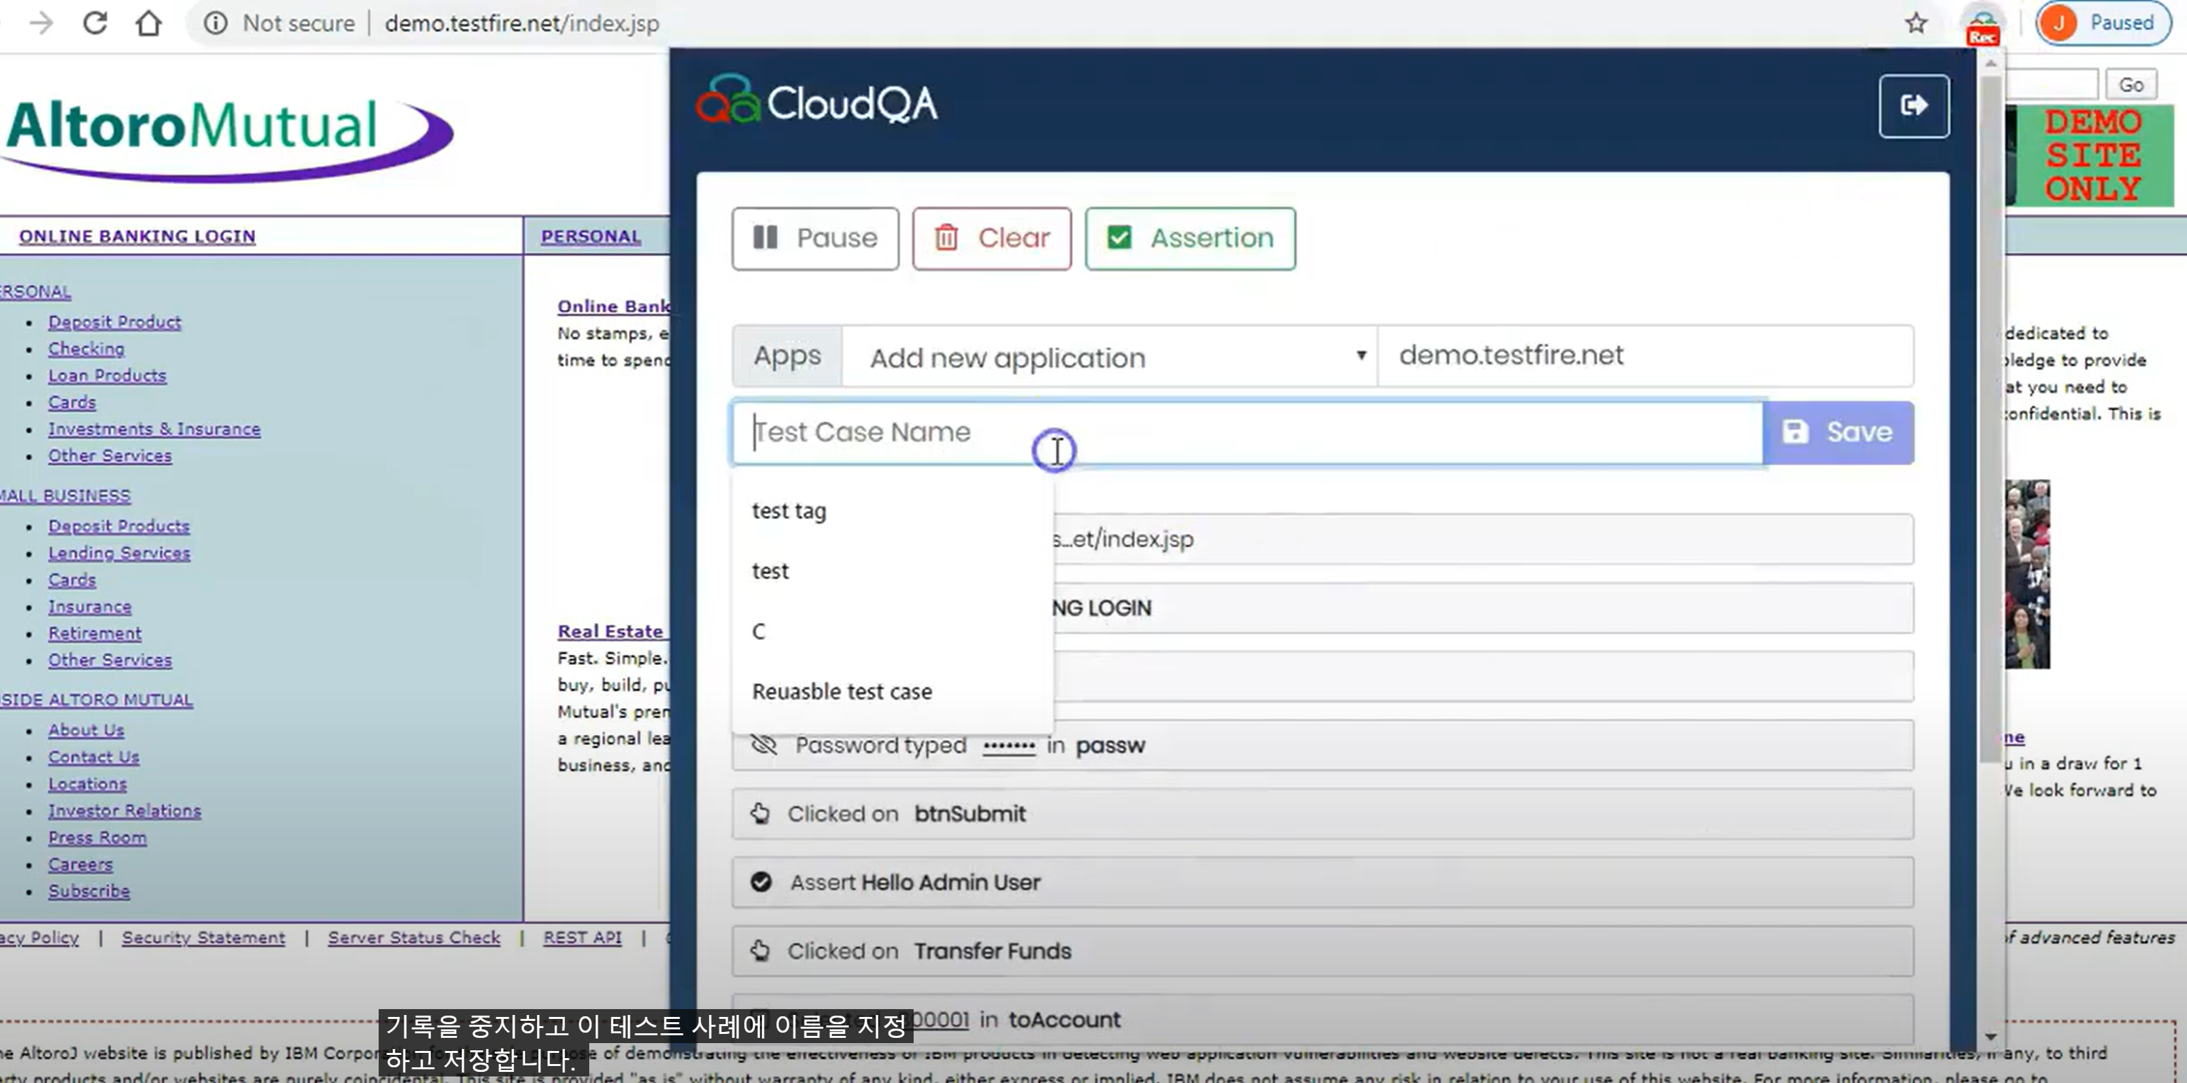Open the Add new application dropdown

[1109, 356]
